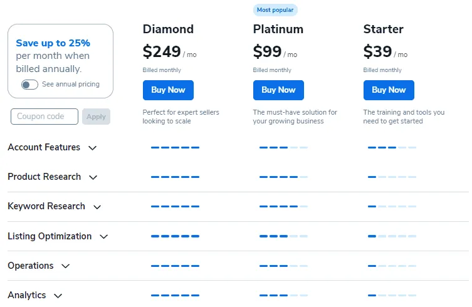Buy the Platinum plan now
Image resolution: width=472 pixels, height=307 pixels.
tap(278, 90)
